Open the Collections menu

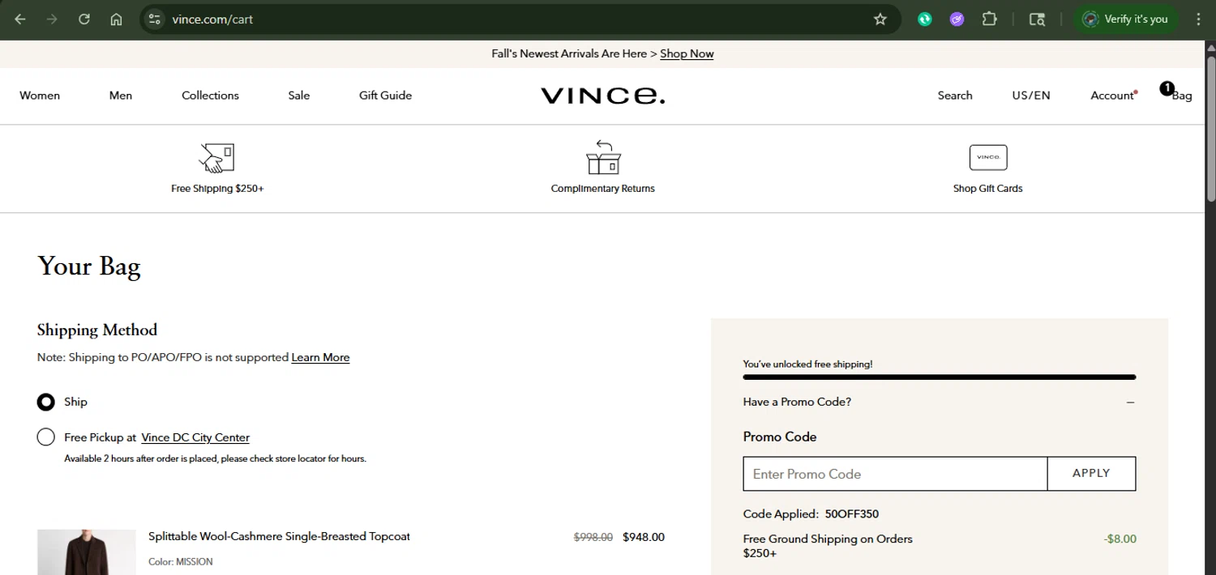coord(210,96)
